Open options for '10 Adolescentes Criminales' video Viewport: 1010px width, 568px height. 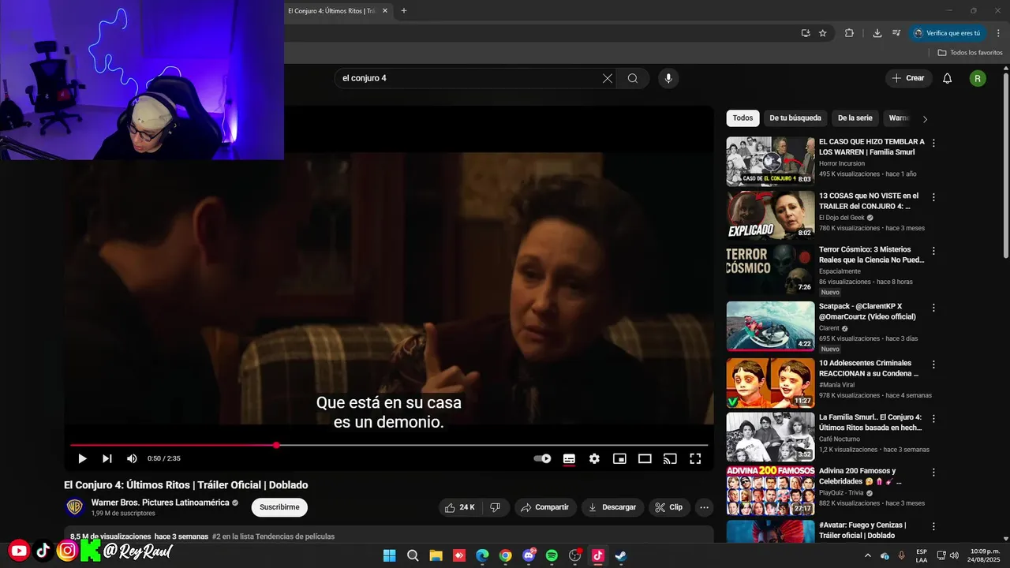[x=933, y=364]
